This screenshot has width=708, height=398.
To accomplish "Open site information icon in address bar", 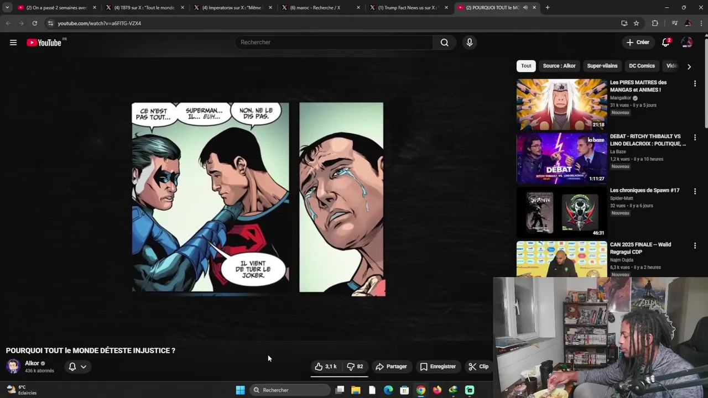I will tap(50, 23).
